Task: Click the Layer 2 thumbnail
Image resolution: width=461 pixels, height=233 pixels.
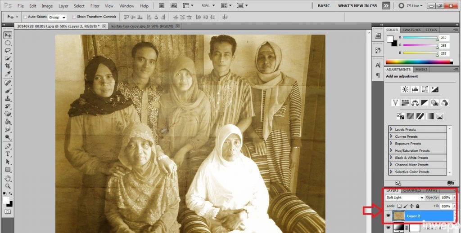Action: click(398, 216)
